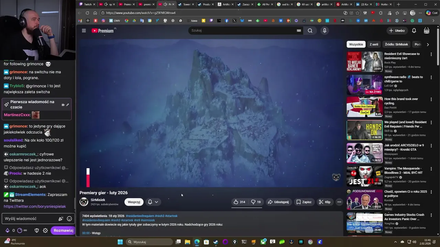
Task: Open options for Jak urodzić ARCYDZIEŁO video
Action: 431,146
